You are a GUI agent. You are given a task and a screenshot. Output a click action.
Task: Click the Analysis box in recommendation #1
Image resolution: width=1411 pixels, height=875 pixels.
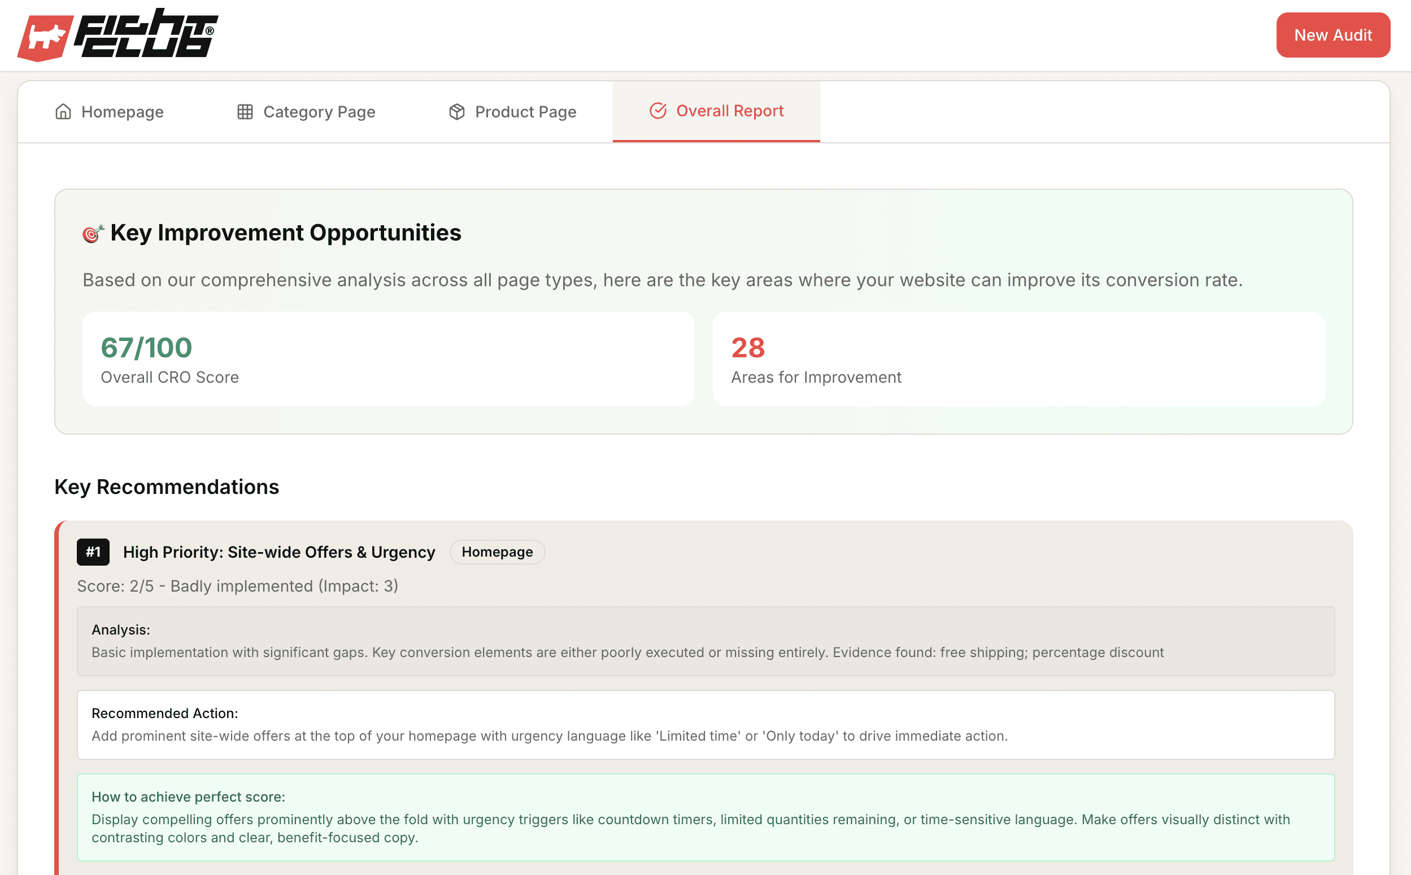[x=705, y=641]
